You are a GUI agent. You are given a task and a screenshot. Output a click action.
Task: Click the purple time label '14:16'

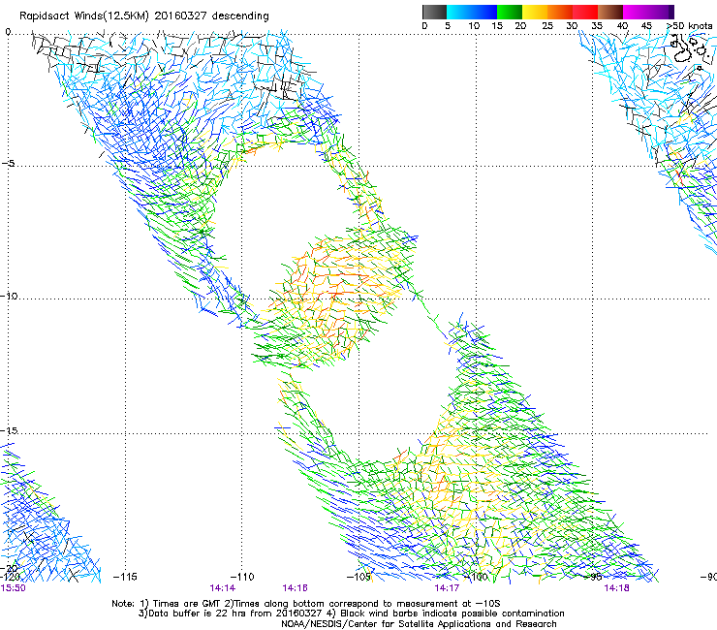coord(295,588)
